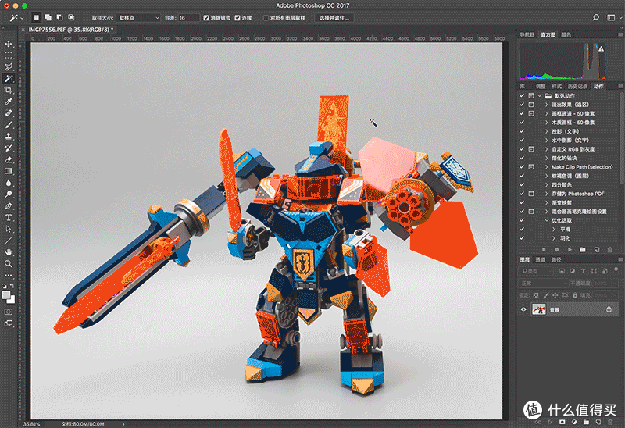The height and width of the screenshot is (428, 625).
Task: Select the Path Selection tool
Action: tap(9, 229)
